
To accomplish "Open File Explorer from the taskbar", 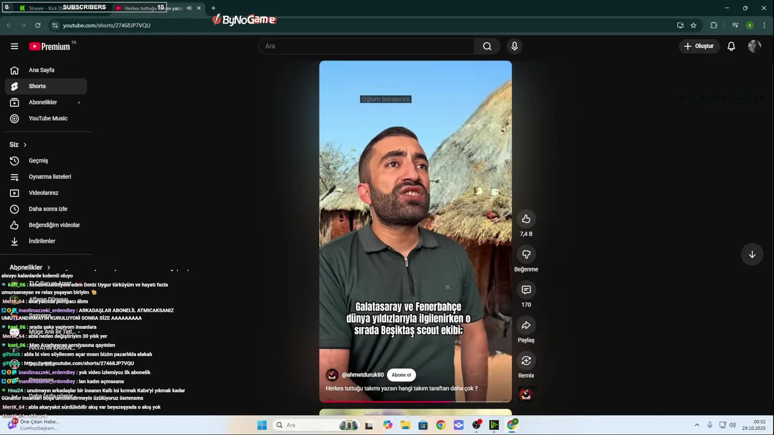I will point(405,425).
